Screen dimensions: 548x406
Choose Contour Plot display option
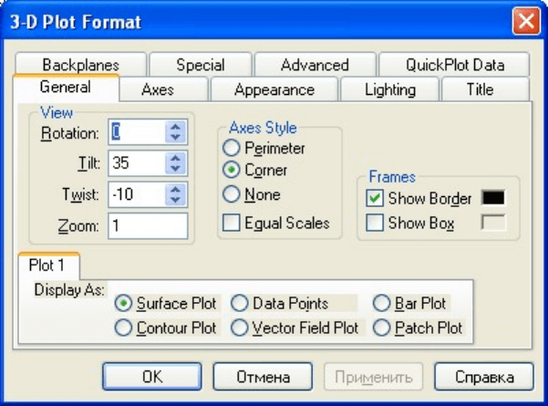122,328
